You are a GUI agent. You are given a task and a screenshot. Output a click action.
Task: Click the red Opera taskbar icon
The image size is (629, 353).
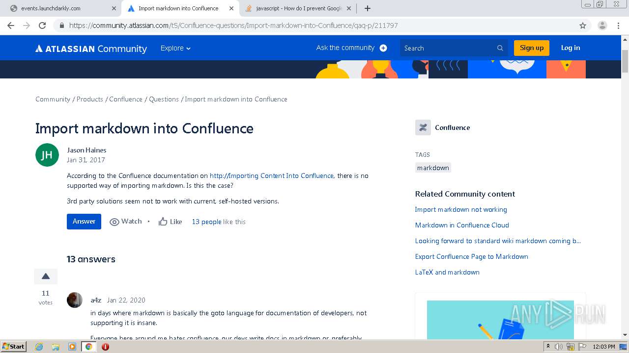[x=105, y=347]
